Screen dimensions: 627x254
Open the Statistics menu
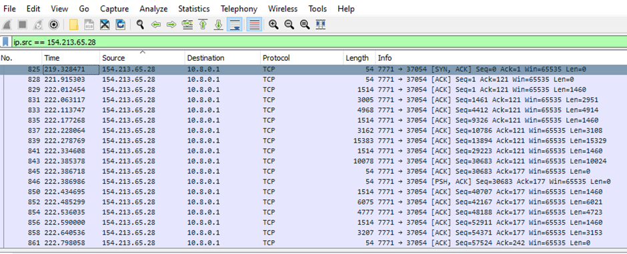click(194, 9)
